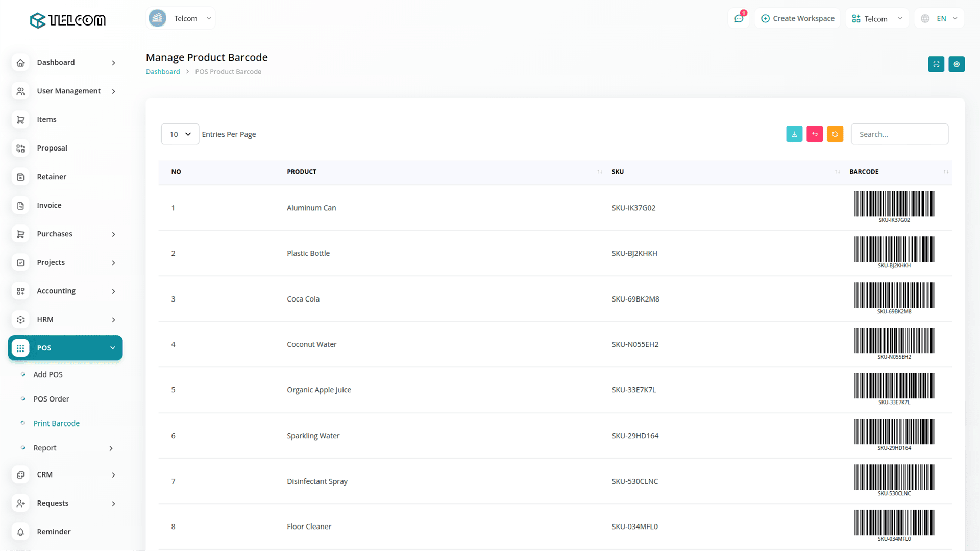Open barcode settings gear icon
The image size is (980, 551).
(x=957, y=64)
